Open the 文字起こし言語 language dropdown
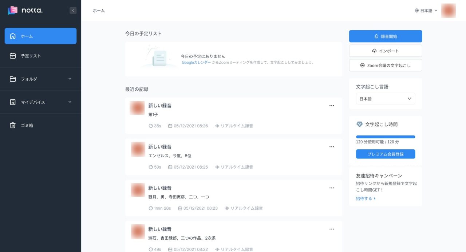The width and height of the screenshot is (466, 252). (385, 98)
